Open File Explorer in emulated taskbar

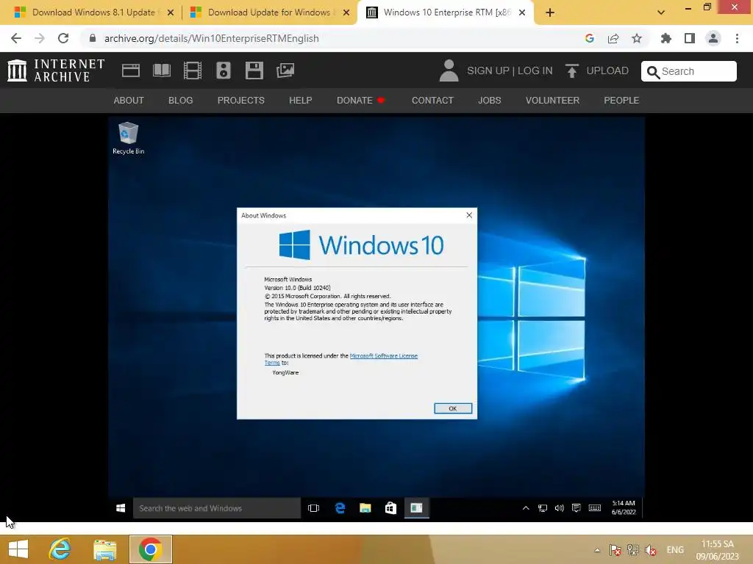point(365,508)
